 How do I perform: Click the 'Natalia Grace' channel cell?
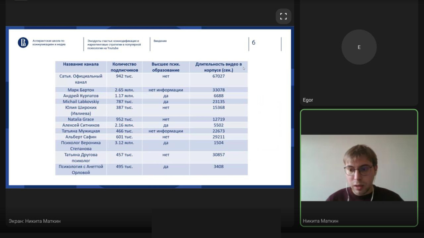pos(81,120)
